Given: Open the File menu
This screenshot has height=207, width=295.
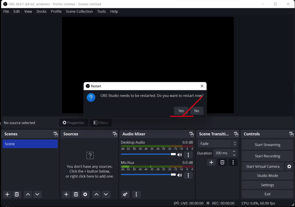Looking at the screenshot, I should 6,11.
